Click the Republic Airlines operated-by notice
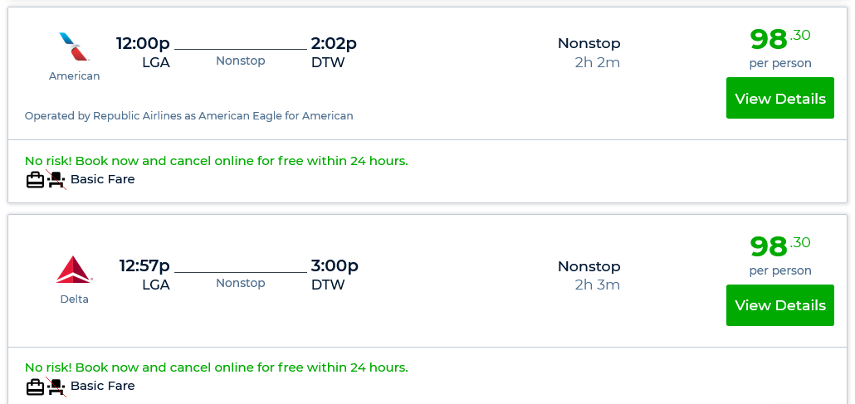Screen dimensions: 855x404 point(188,116)
